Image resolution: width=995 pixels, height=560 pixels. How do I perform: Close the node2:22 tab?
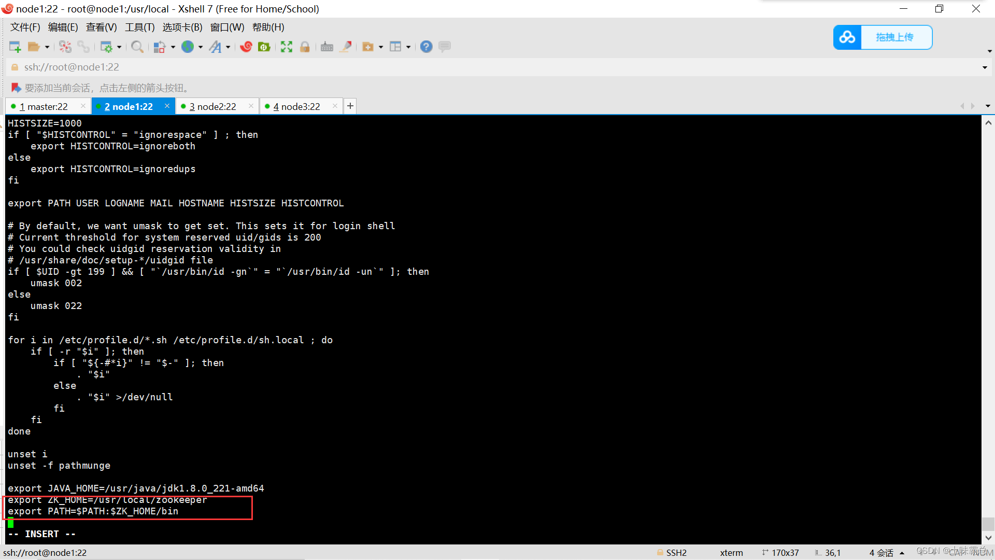click(x=251, y=106)
